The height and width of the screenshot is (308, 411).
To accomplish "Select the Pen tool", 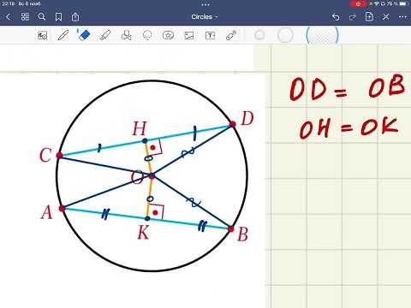I will [63, 35].
